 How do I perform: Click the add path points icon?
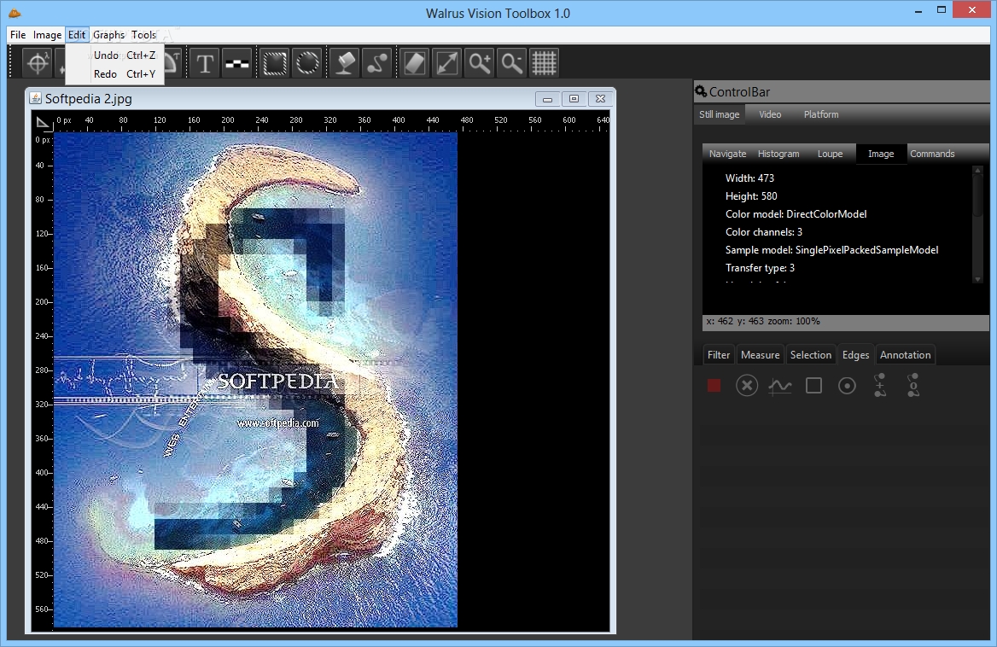pos(880,385)
